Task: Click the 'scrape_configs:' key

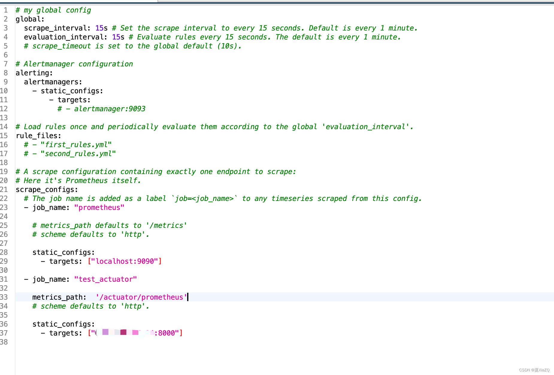Action: [x=47, y=190]
